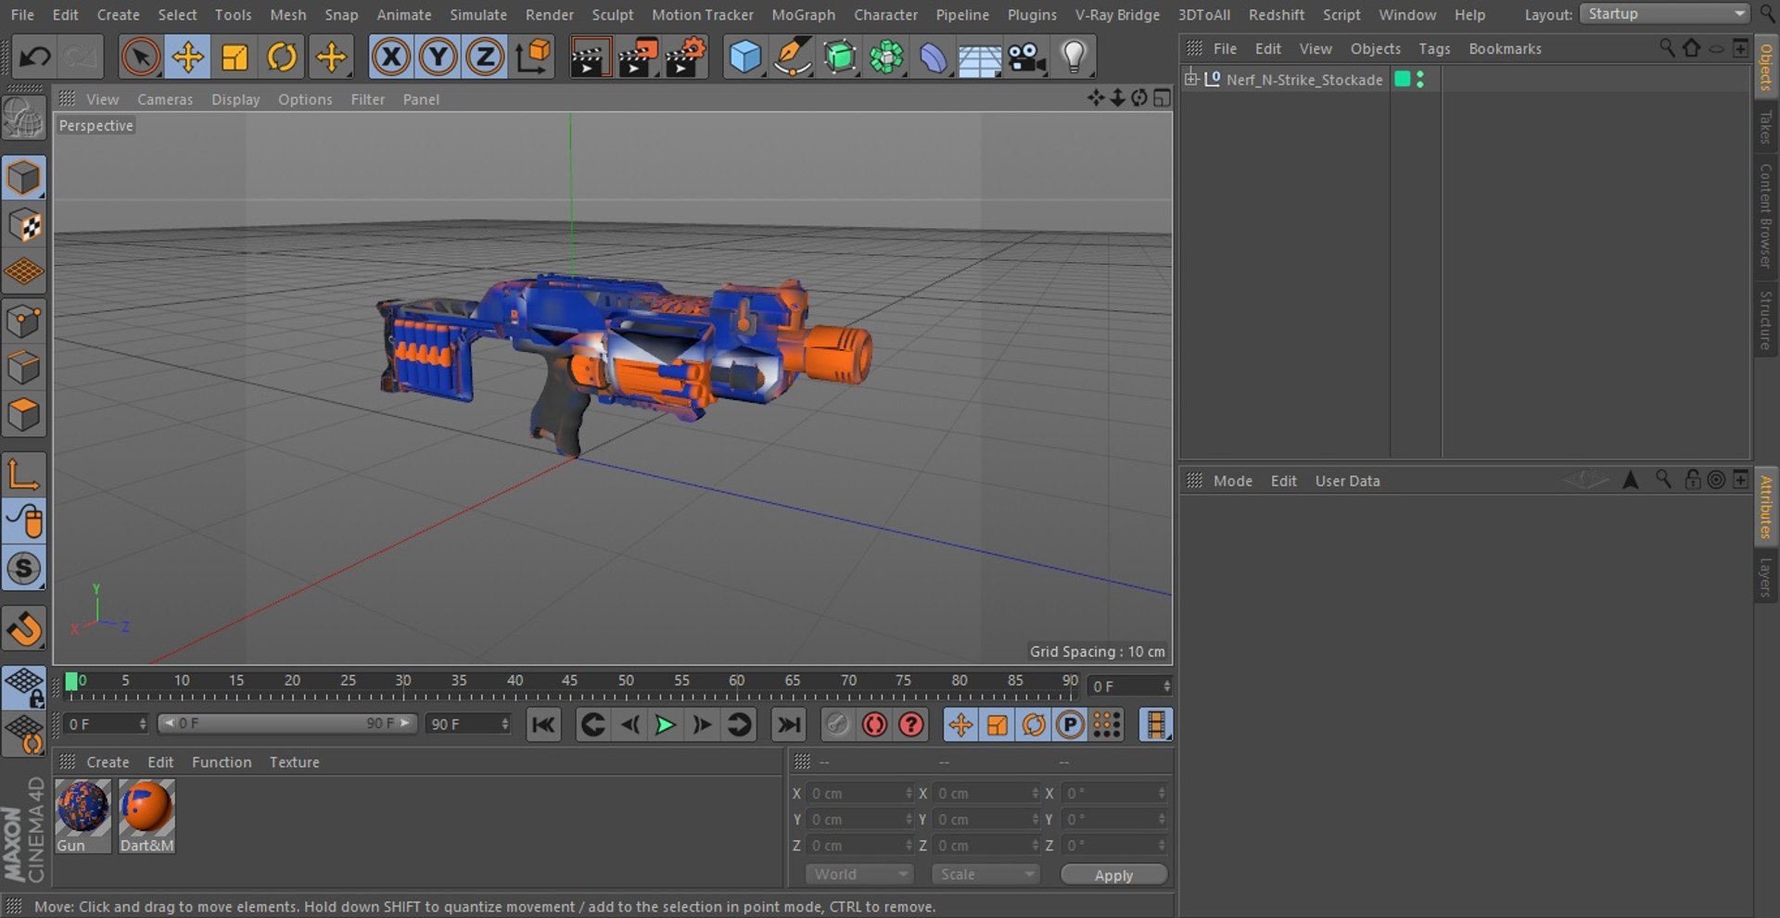Open Render Settings icon
This screenshot has width=1780, height=918.
click(685, 57)
